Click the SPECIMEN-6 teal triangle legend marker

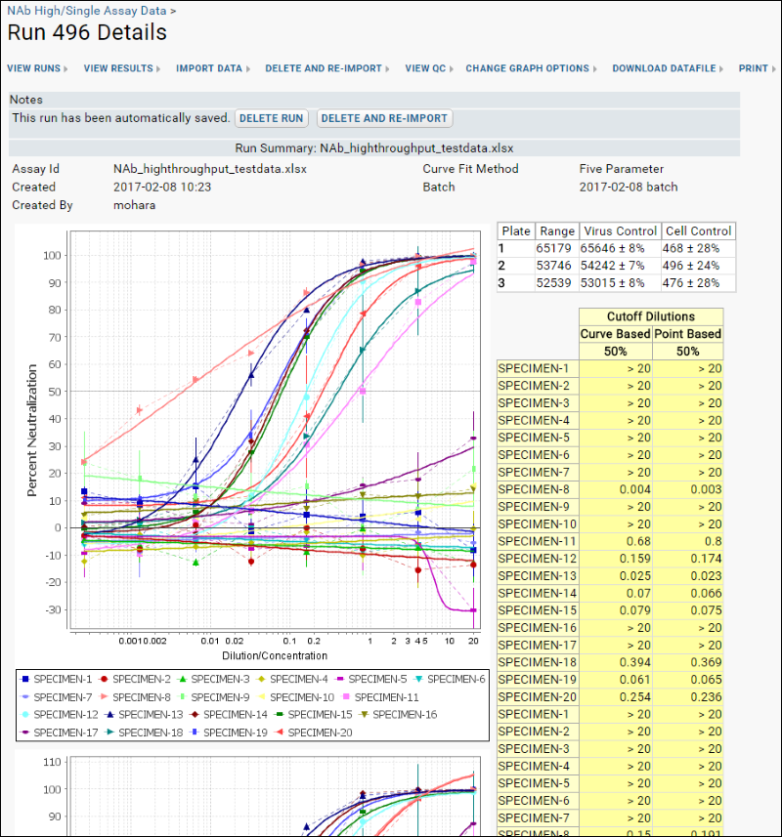pyautogui.click(x=418, y=680)
